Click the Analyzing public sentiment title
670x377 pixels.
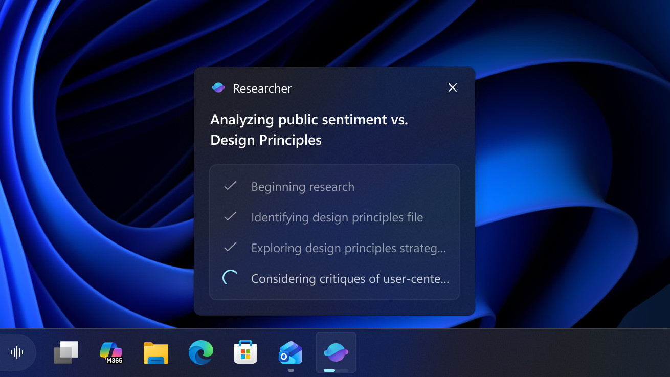tap(309, 129)
